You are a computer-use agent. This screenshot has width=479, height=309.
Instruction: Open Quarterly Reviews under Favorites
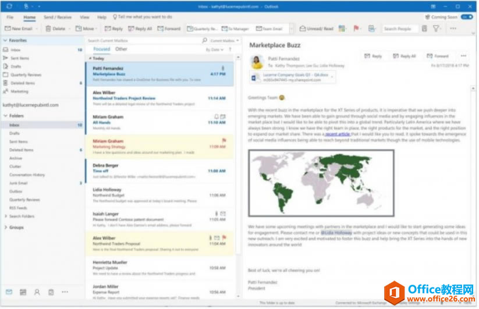[26, 75]
